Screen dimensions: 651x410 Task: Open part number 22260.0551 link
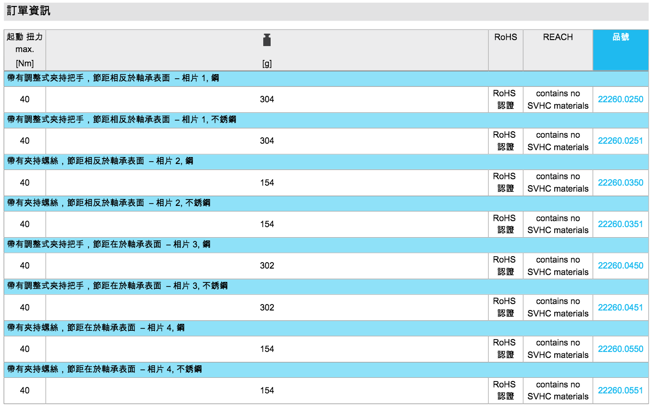[620, 391]
